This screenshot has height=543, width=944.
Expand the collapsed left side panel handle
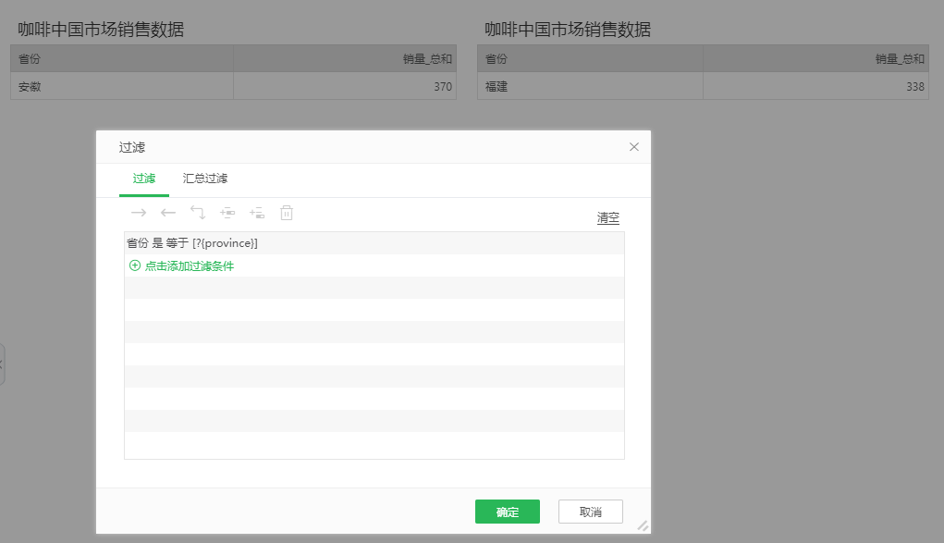click(2, 364)
